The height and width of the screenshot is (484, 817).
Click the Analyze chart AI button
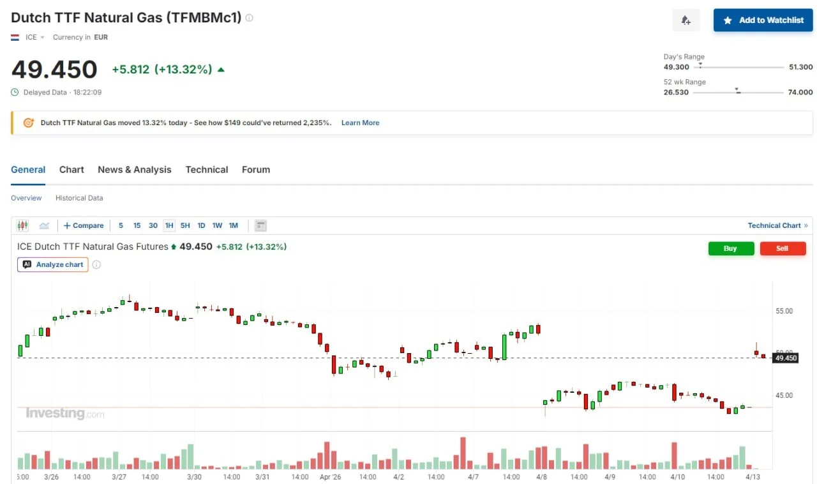(53, 264)
